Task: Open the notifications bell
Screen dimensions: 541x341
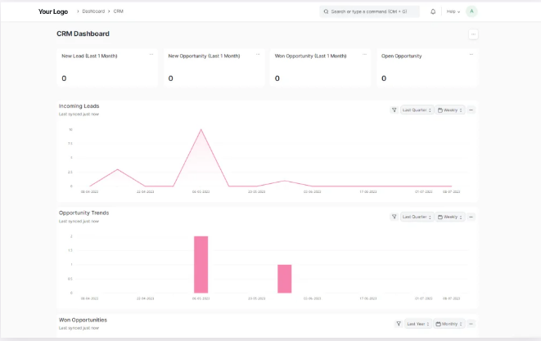Action: pyautogui.click(x=433, y=11)
